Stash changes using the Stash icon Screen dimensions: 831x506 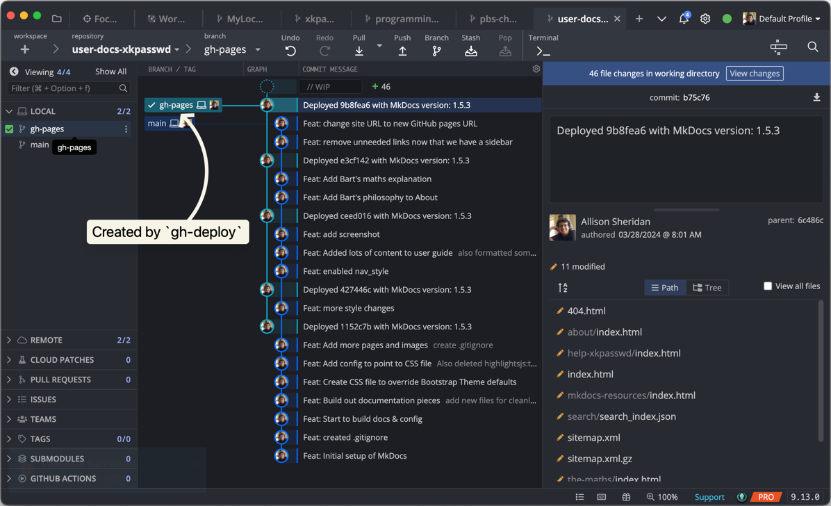click(470, 51)
